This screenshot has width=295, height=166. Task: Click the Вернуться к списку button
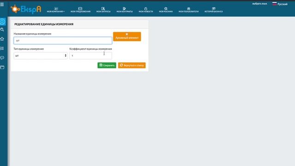pos(132,65)
